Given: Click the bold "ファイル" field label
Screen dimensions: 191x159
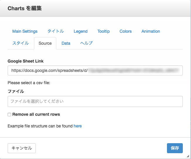Looking at the screenshot, I should (x=16, y=91).
